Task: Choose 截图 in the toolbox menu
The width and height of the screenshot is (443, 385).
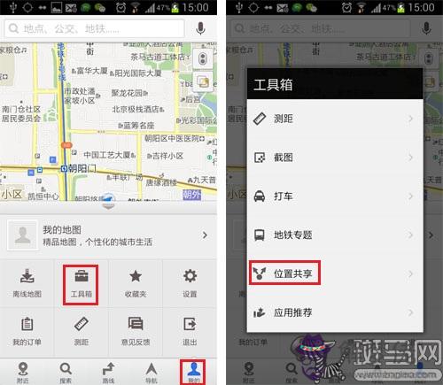Action: pyautogui.click(x=335, y=158)
